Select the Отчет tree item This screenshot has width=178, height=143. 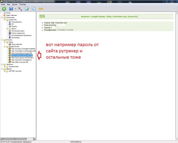[x=8, y=13]
